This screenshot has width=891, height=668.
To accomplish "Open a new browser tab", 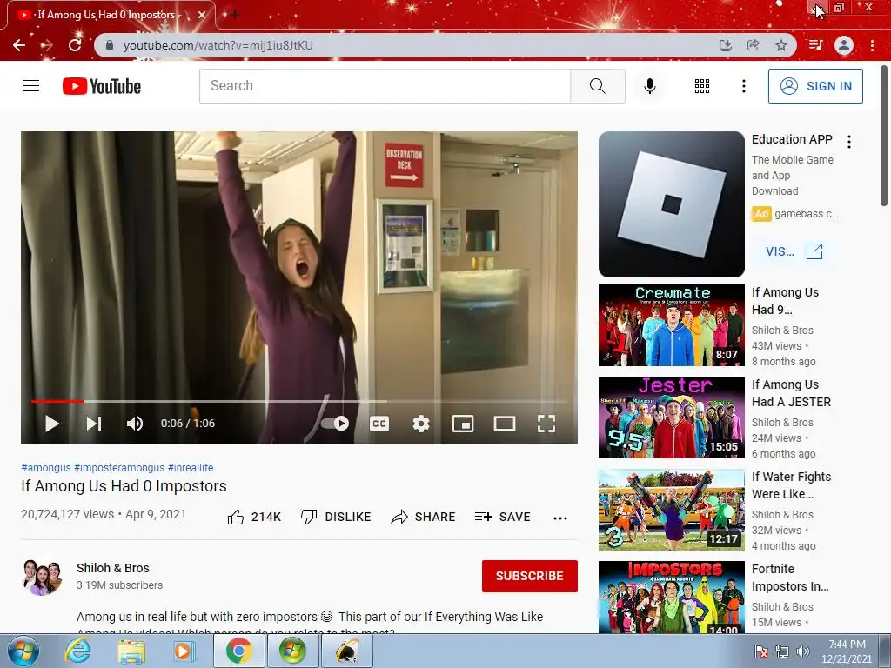I will pyautogui.click(x=234, y=15).
